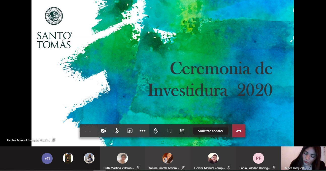The height and width of the screenshot is (171, 326).
Task: Click the Ceremonia de Investidura 2020 title
Action: tap(210, 79)
